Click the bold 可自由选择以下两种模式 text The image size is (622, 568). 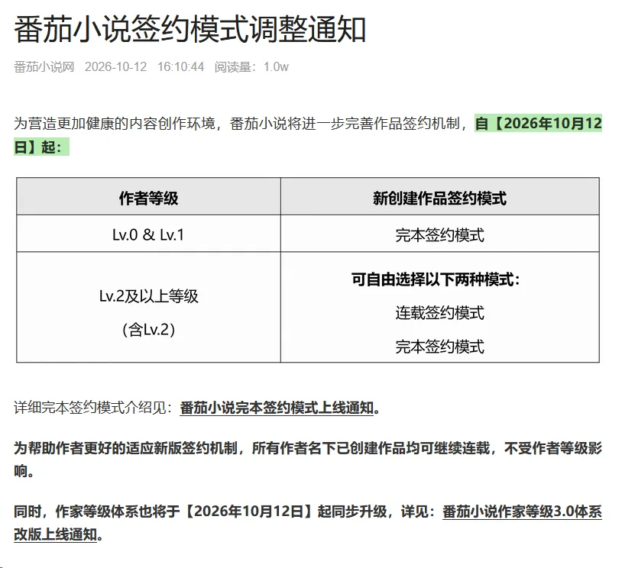pos(436,279)
